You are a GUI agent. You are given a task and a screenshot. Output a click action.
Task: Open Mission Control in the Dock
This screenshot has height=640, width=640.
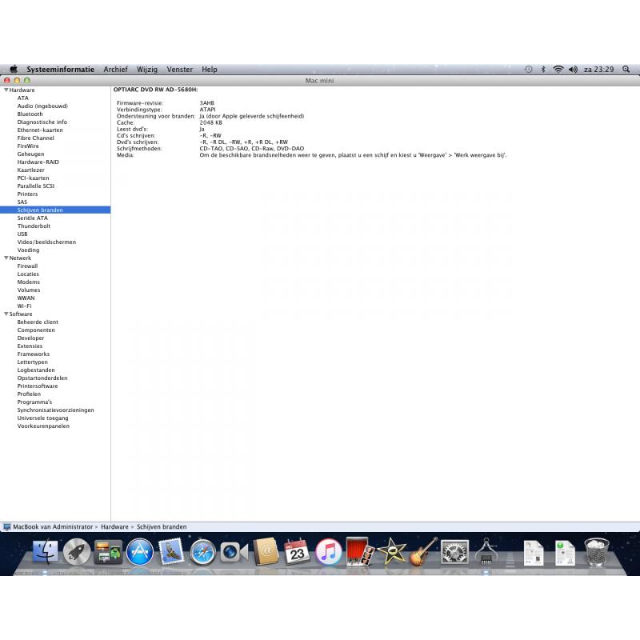pos(108,552)
